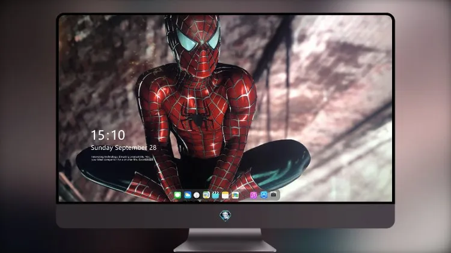Click the date text 'Sunday September 28'
Viewport: 451px width, 253px height.
coord(124,147)
